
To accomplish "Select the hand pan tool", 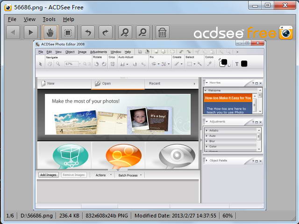I will [x=50, y=32].
